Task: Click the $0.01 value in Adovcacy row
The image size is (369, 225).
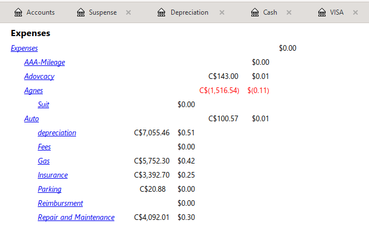Action: (x=260, y=76)
